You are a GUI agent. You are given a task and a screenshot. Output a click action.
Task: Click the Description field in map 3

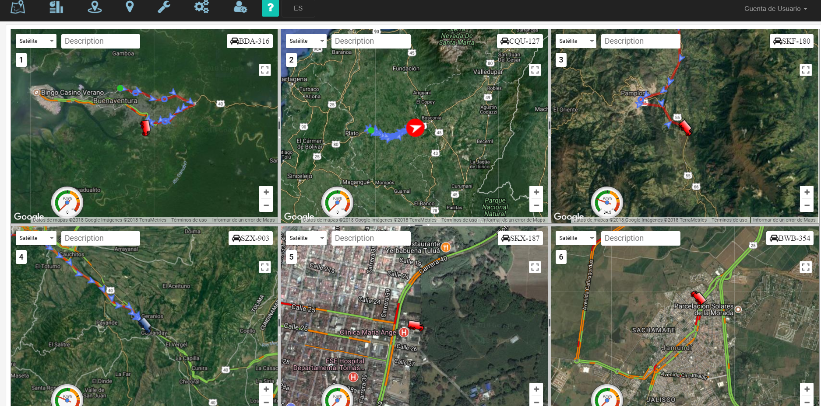640,41
